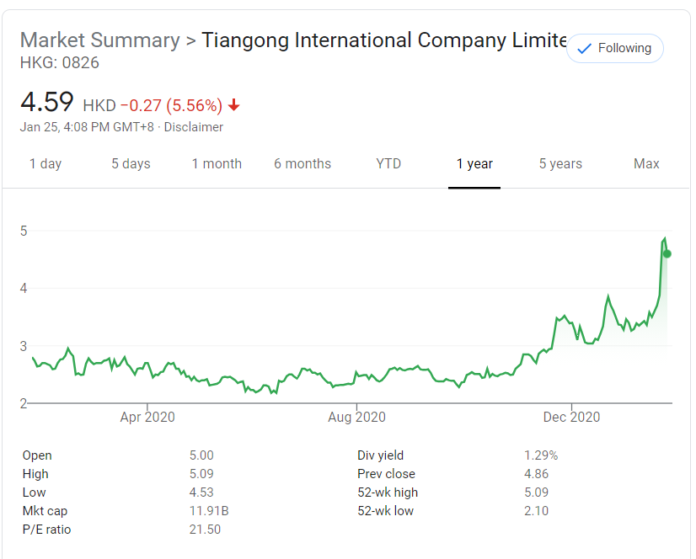
Task: Switch to the YTD tab
Action: click(388, 163)
